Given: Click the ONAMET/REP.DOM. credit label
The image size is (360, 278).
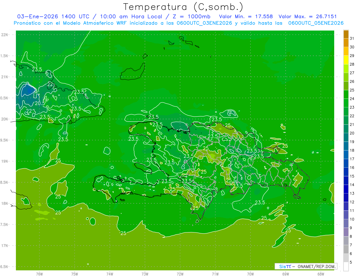Looking at the screenshot, I should click(316, 266).
